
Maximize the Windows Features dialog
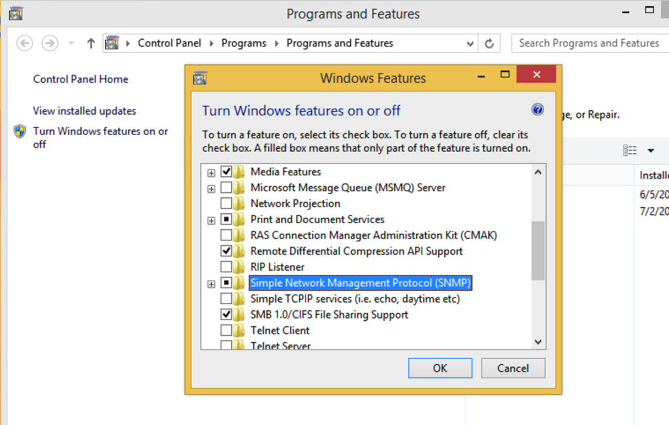505,75
